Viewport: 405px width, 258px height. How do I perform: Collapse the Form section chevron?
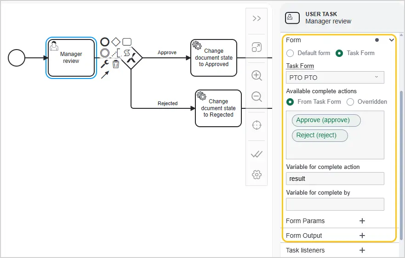(392, 40)
